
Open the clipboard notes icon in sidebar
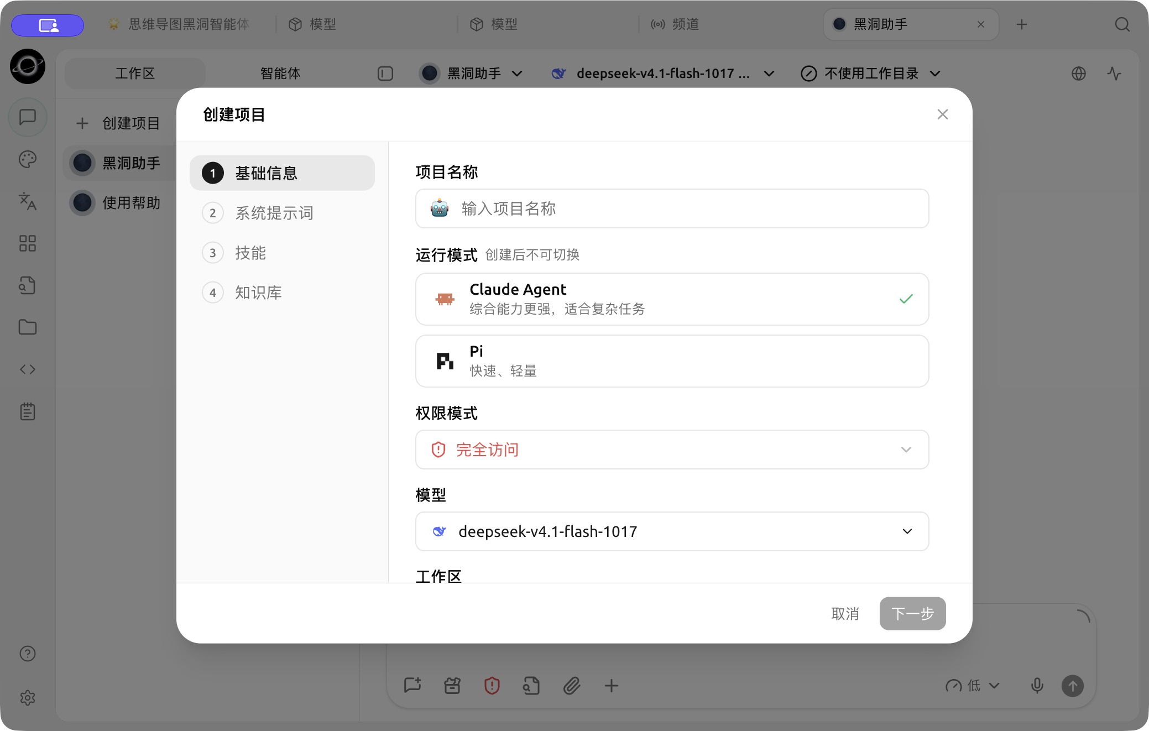pyautogui.click(x=28, y=411)
